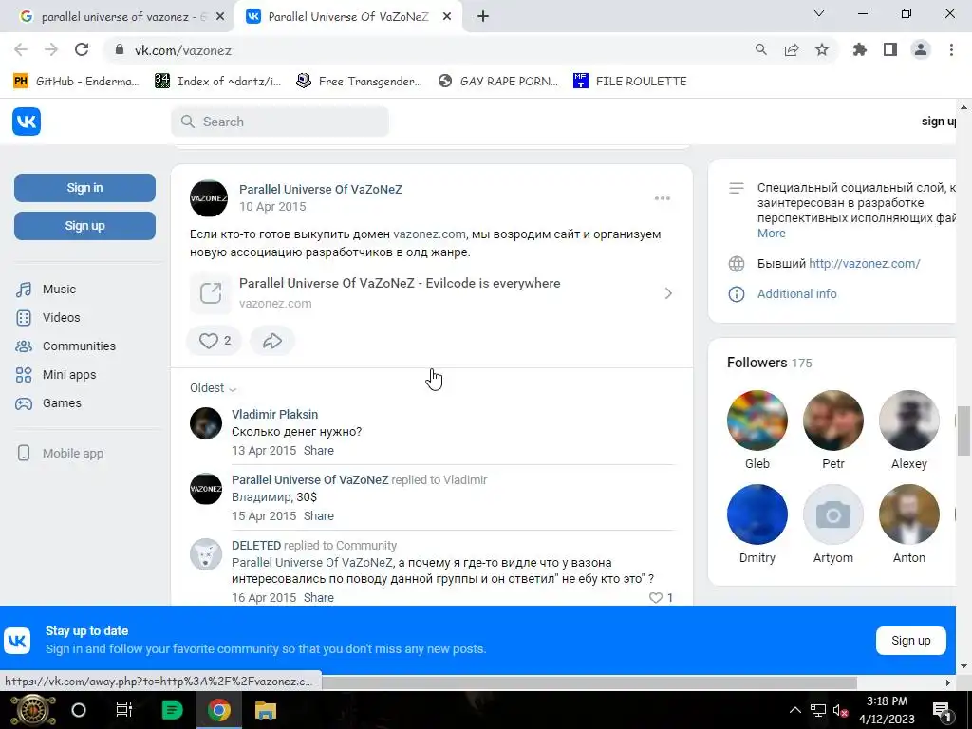Screen dimensions: 972x729
Task: Open the FILE ROULETTE bookmark
Action: (630, 82)
